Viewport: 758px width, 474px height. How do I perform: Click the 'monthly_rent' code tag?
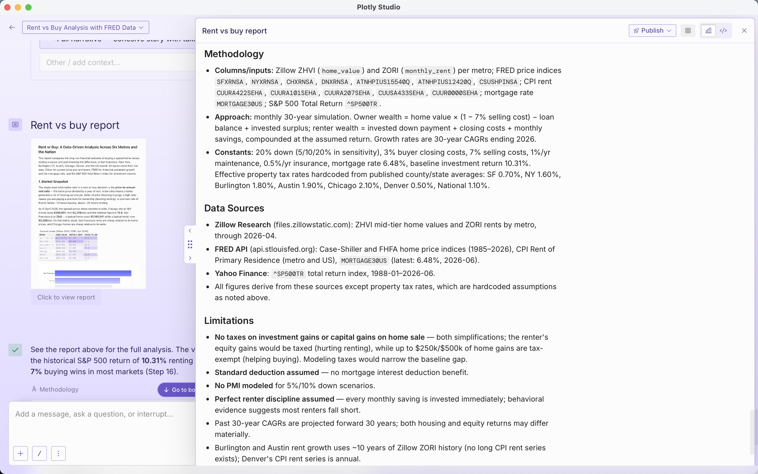pyautogui.click(x=428, y=71)
